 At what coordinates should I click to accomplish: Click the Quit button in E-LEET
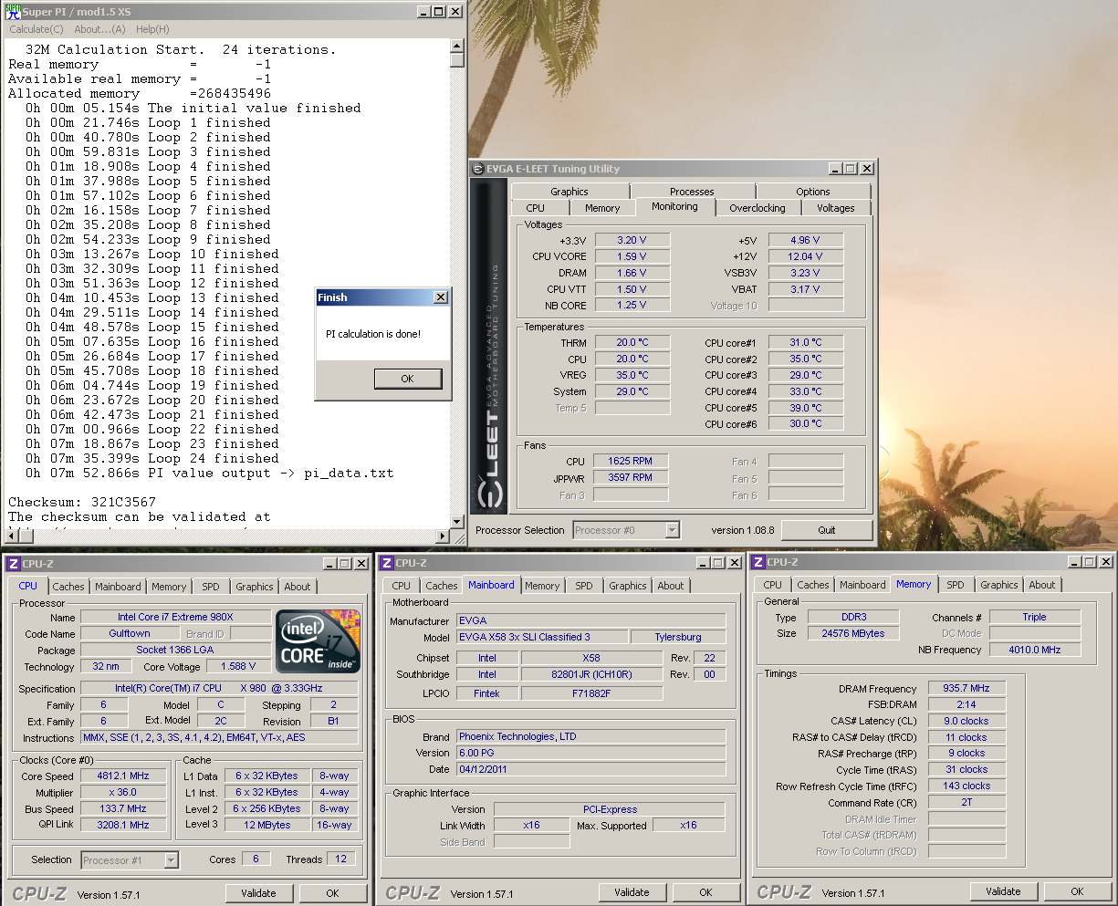pyautogui.click(x=827, y=530)
